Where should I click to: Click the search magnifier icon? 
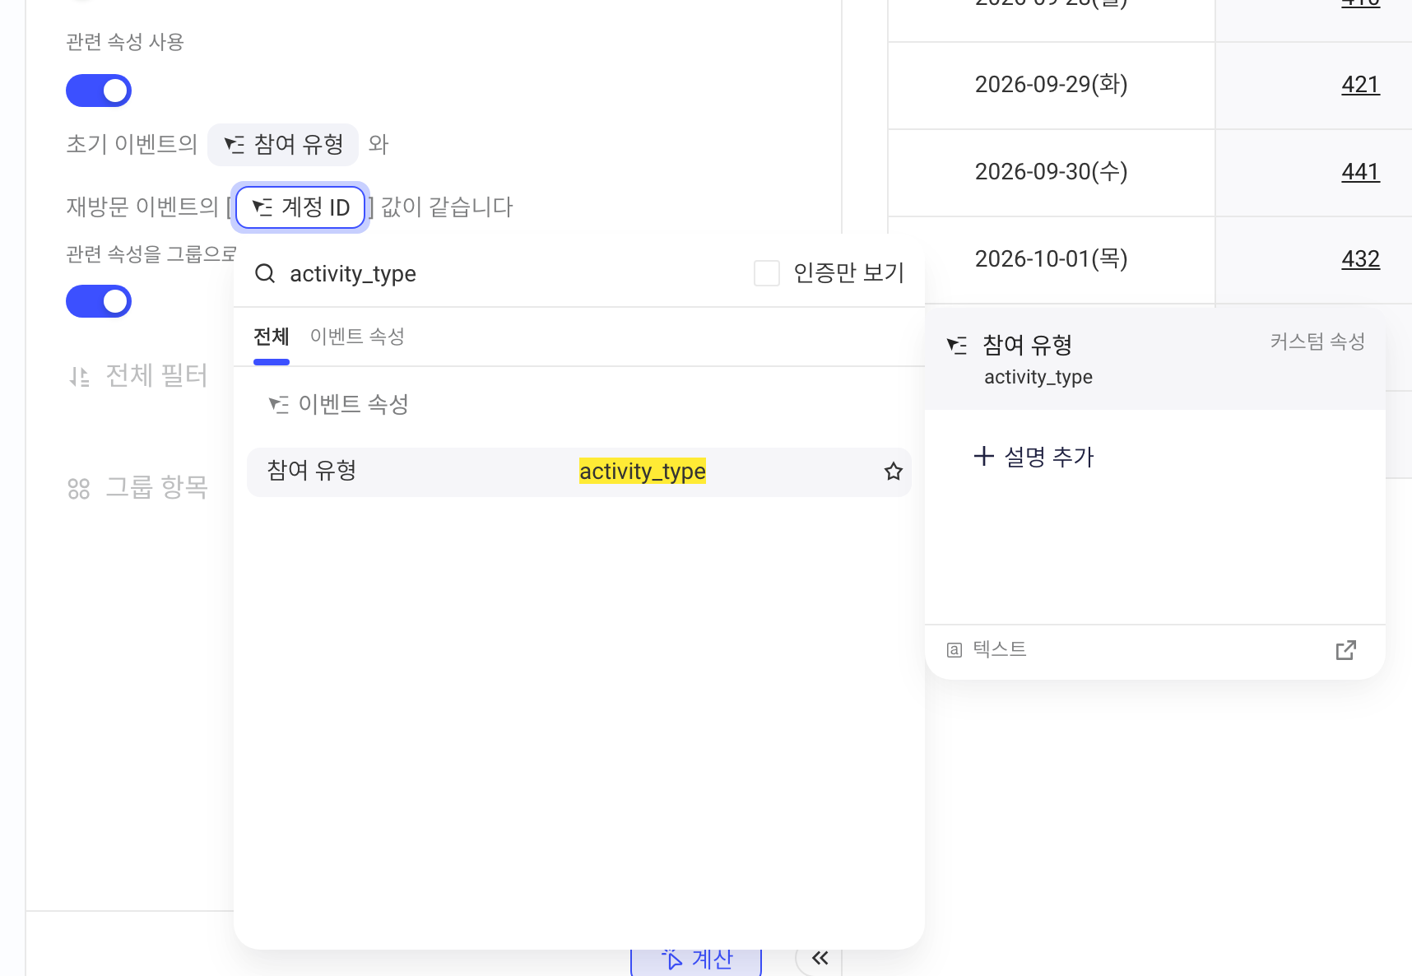[x=265, y=273]
